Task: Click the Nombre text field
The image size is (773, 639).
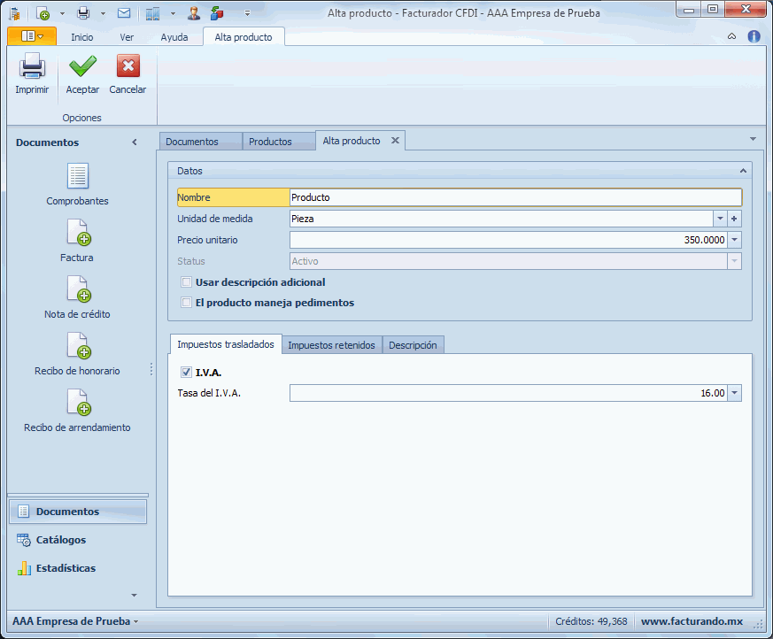Action: [x=514, y=197]
